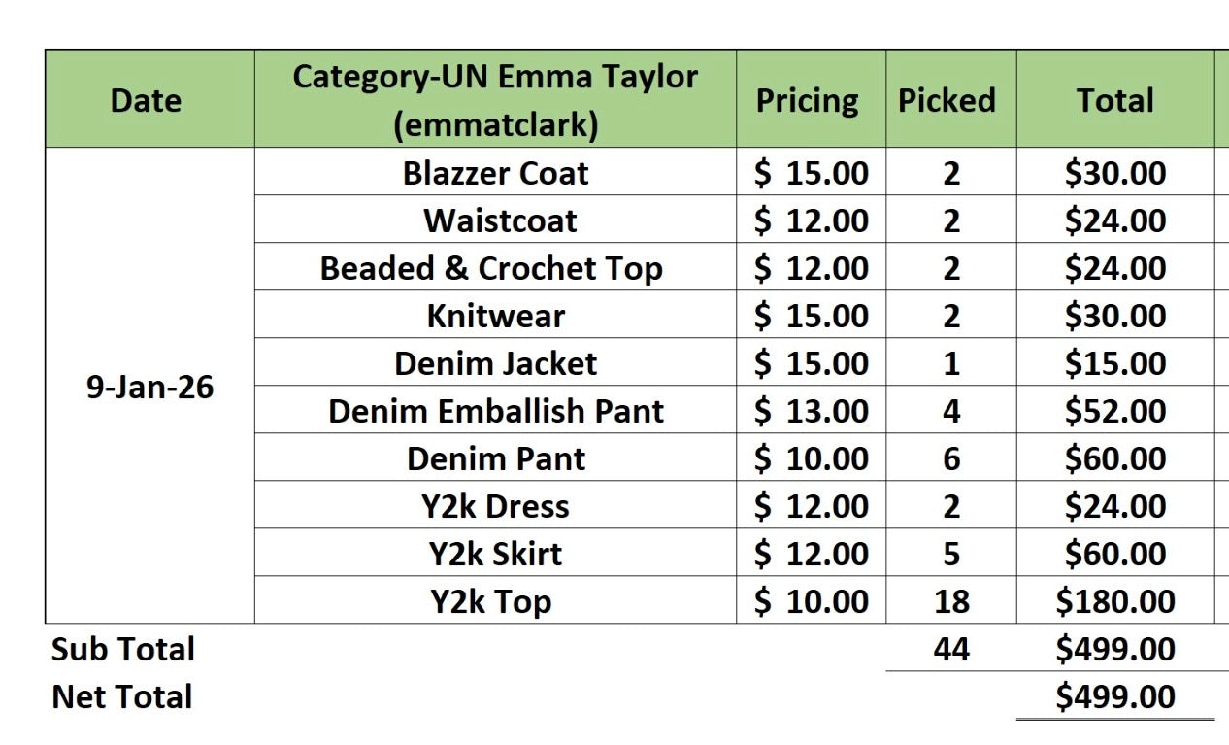Image resolution: width=1229 pixels, height=745 pixels.
Task: Select the Y2k Dress cell
Action: tap(495, 505)
